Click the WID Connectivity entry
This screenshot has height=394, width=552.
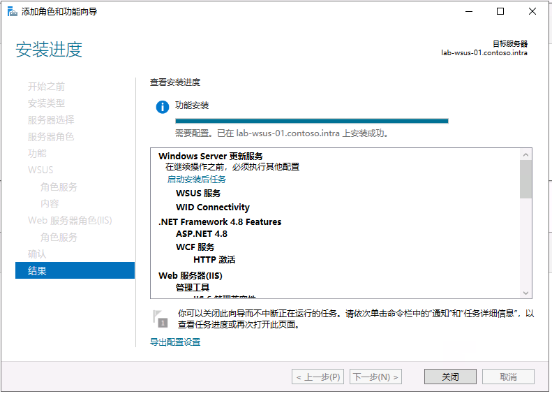pyautogui.click(x=213, y=207)
